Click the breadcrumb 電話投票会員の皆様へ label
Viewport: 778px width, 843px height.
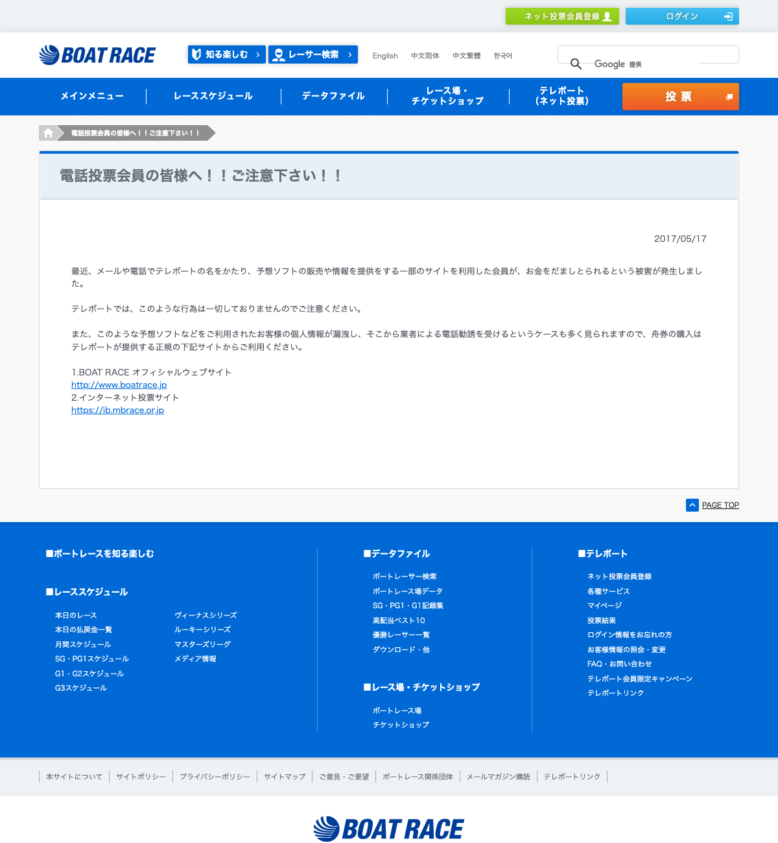click(136, 133)
